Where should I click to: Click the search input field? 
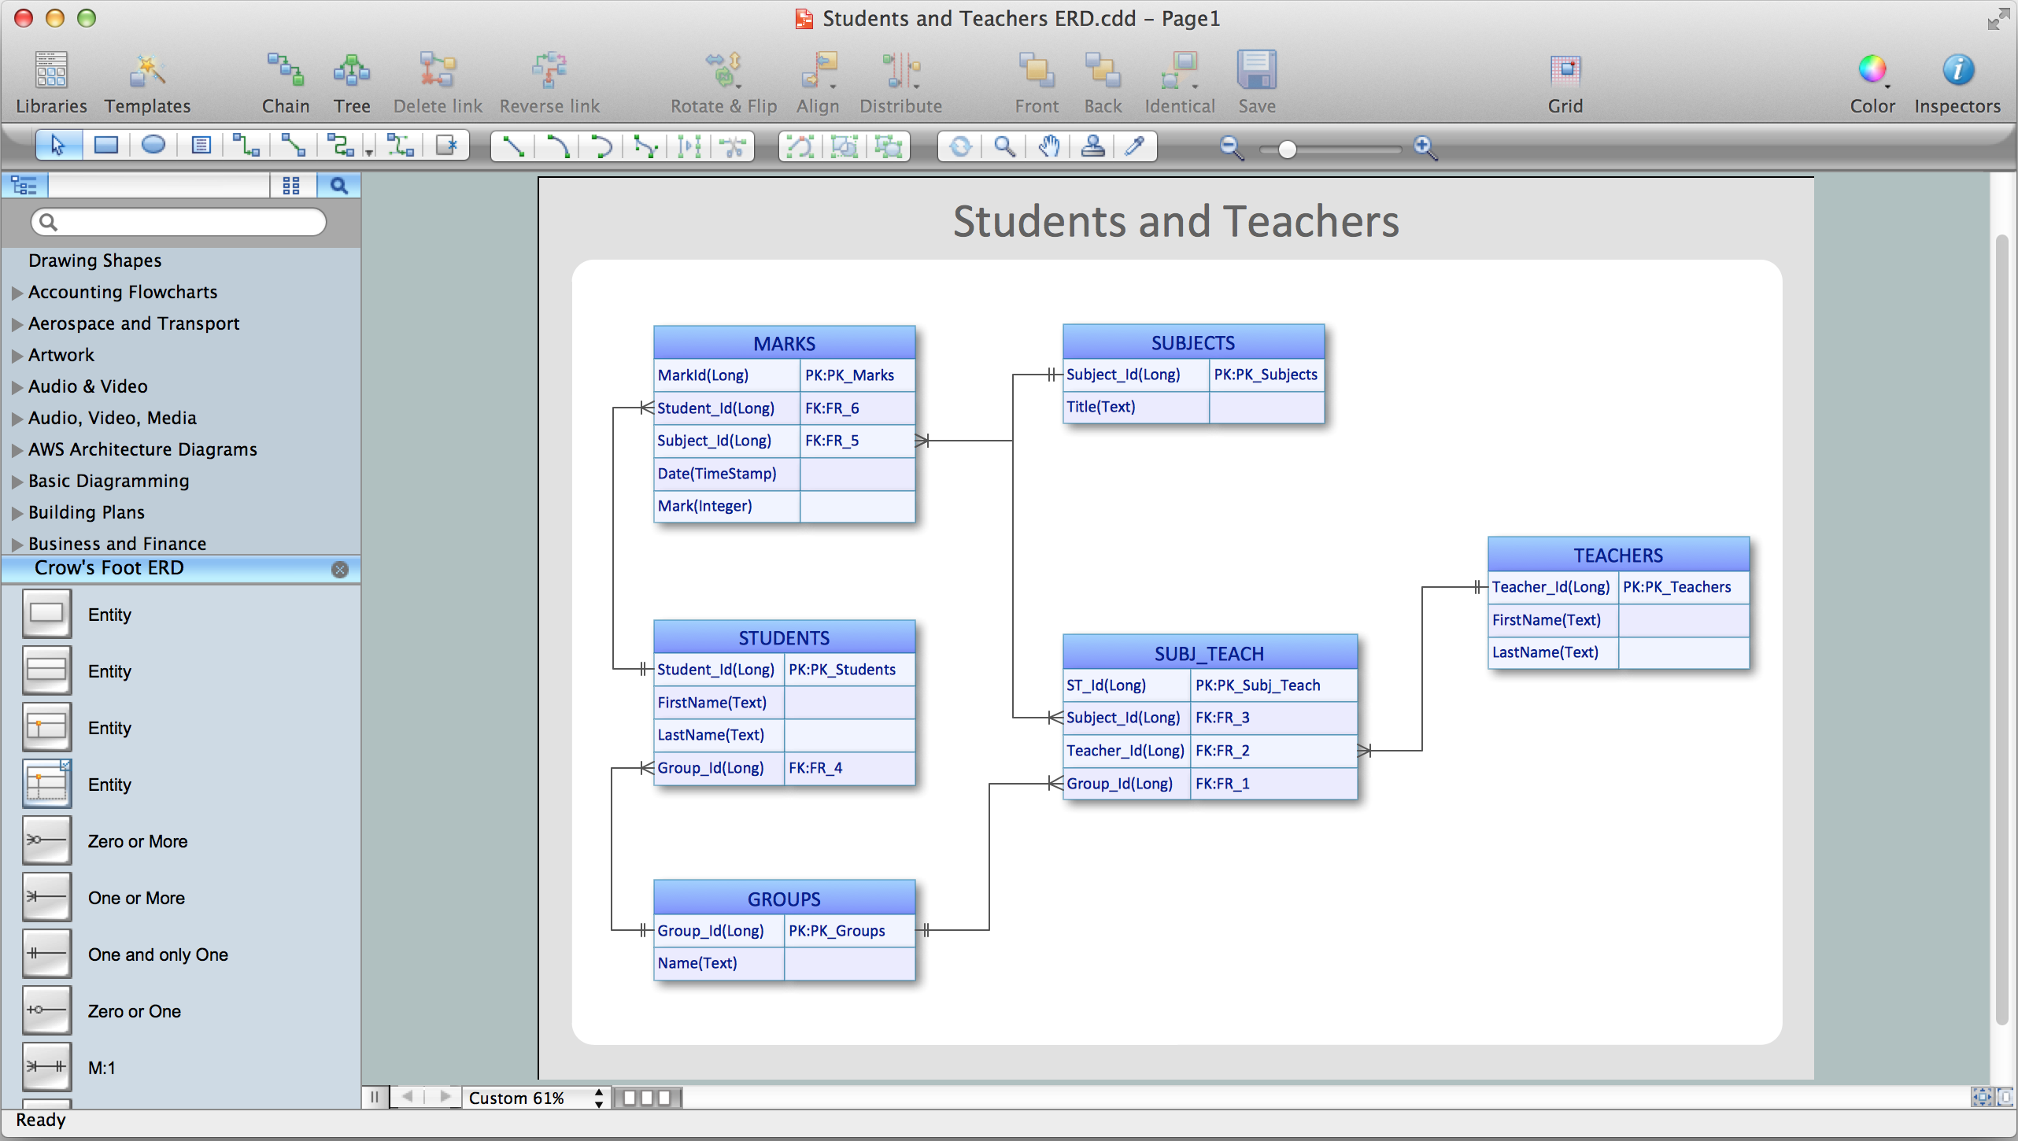180,222
